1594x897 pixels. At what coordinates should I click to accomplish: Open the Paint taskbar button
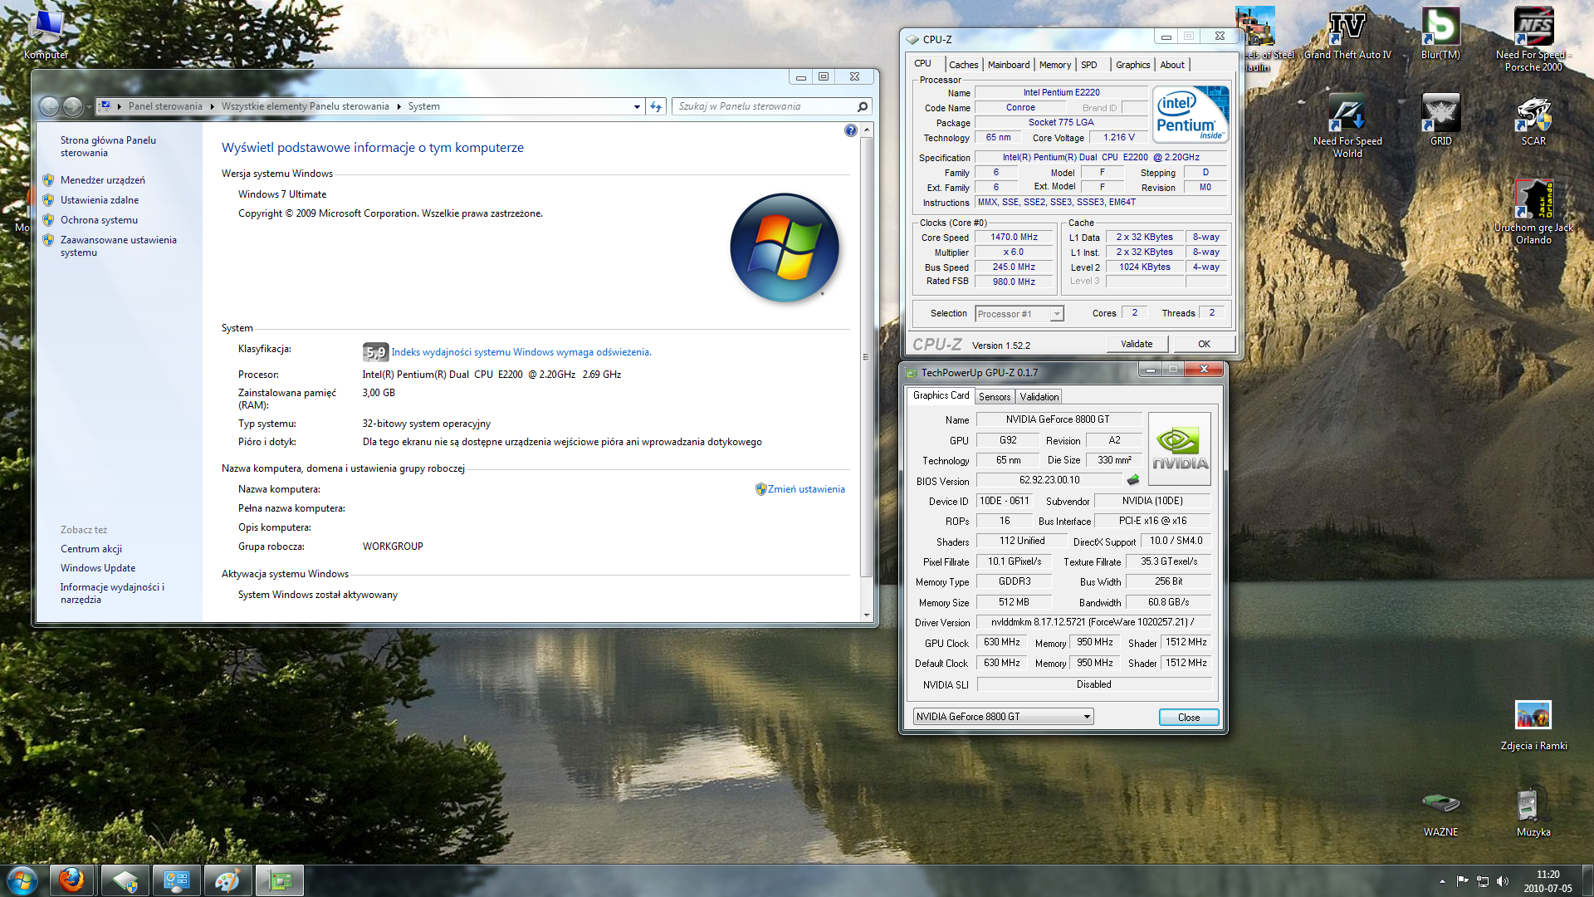(x=227, y=880)
